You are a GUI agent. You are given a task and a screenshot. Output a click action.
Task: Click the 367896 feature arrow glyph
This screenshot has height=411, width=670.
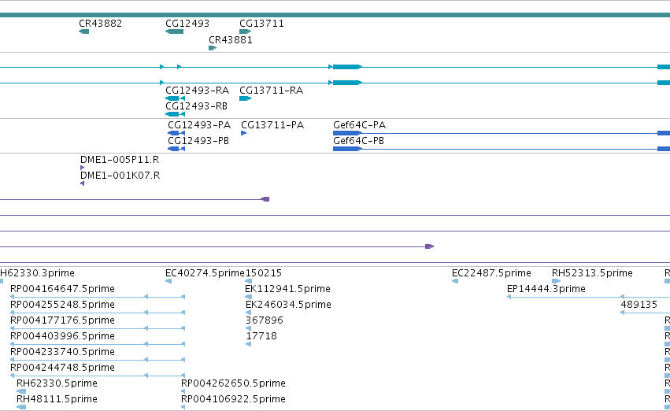point(248,328)
